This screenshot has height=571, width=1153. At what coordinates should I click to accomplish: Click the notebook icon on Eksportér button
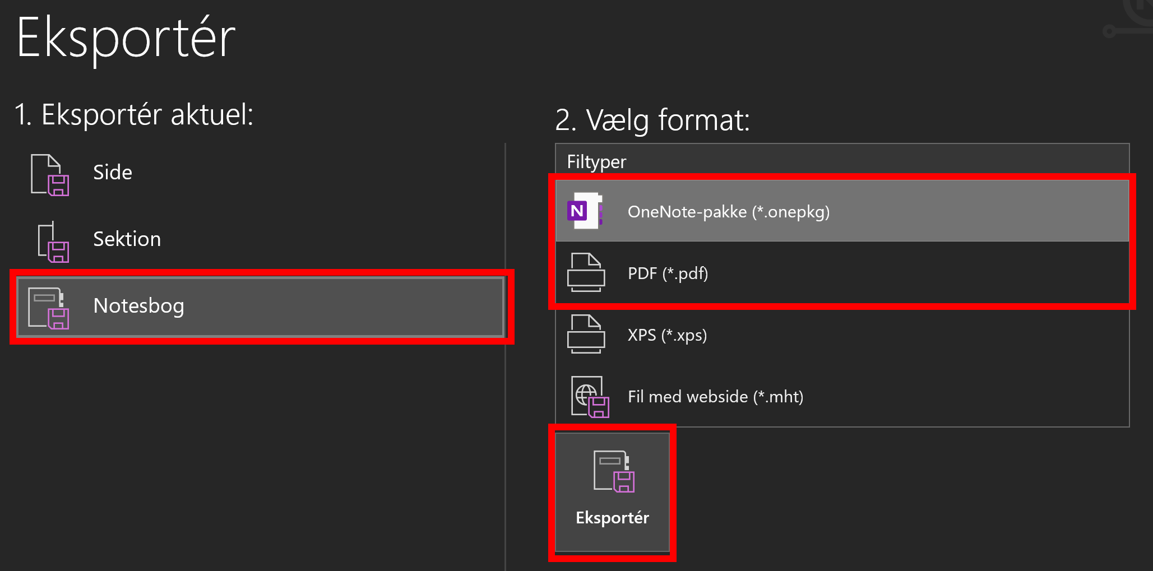[x=613, y=472]
